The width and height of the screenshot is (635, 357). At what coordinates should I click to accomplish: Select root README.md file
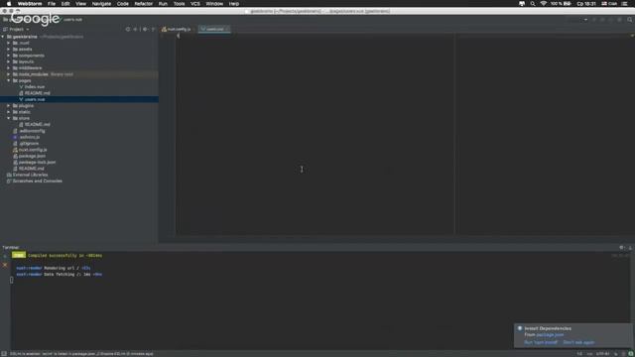[x=31, y=169]
